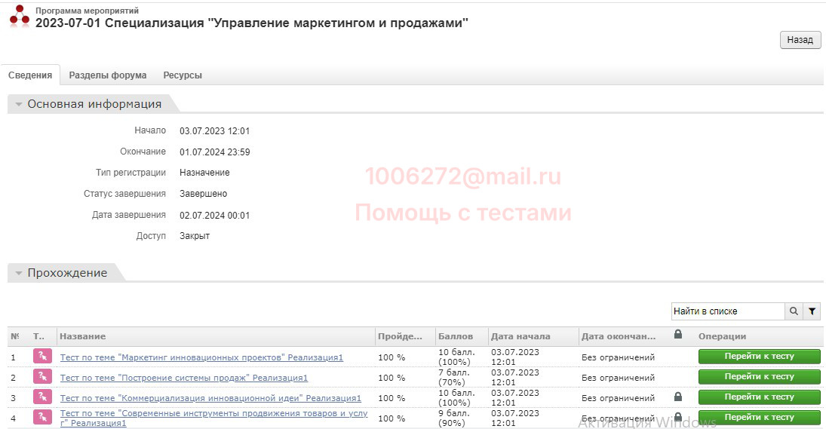Open the list filter funnel icon
826x429 pixels.
tap(812, 311)
